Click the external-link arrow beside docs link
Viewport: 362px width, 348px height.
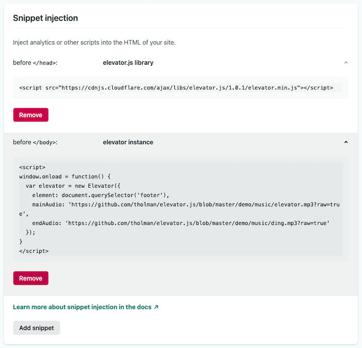156,307
